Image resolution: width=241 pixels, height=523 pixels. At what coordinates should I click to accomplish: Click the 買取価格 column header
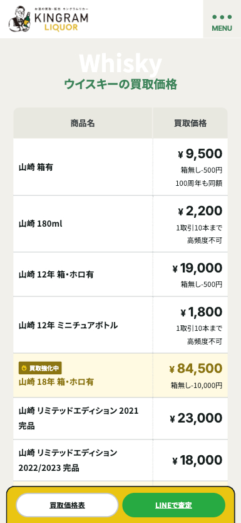pyautogui.click(x=190, y=123)
